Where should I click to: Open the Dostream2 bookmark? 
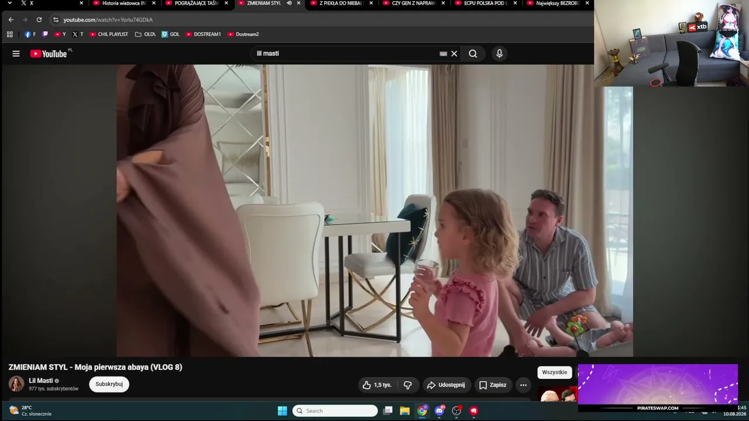click(x=243, y=34)
